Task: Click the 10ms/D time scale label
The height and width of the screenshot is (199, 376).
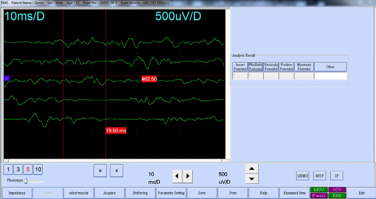Action: point(25,16)
